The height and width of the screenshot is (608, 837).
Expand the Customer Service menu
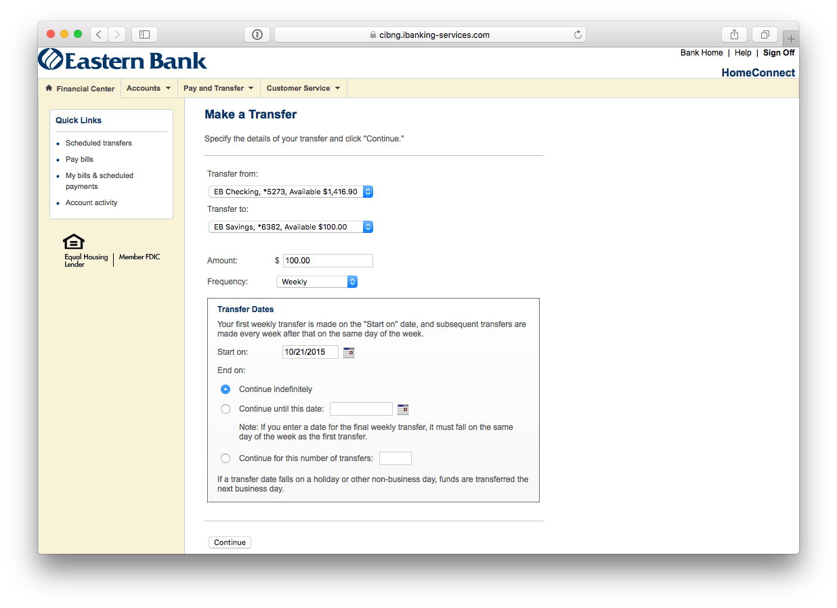click(x=303, y=88)
